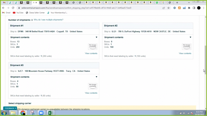This screenshot has height=116, width=207.
Task: Open Zoom from the taskbar
Action: pos(41,113)
